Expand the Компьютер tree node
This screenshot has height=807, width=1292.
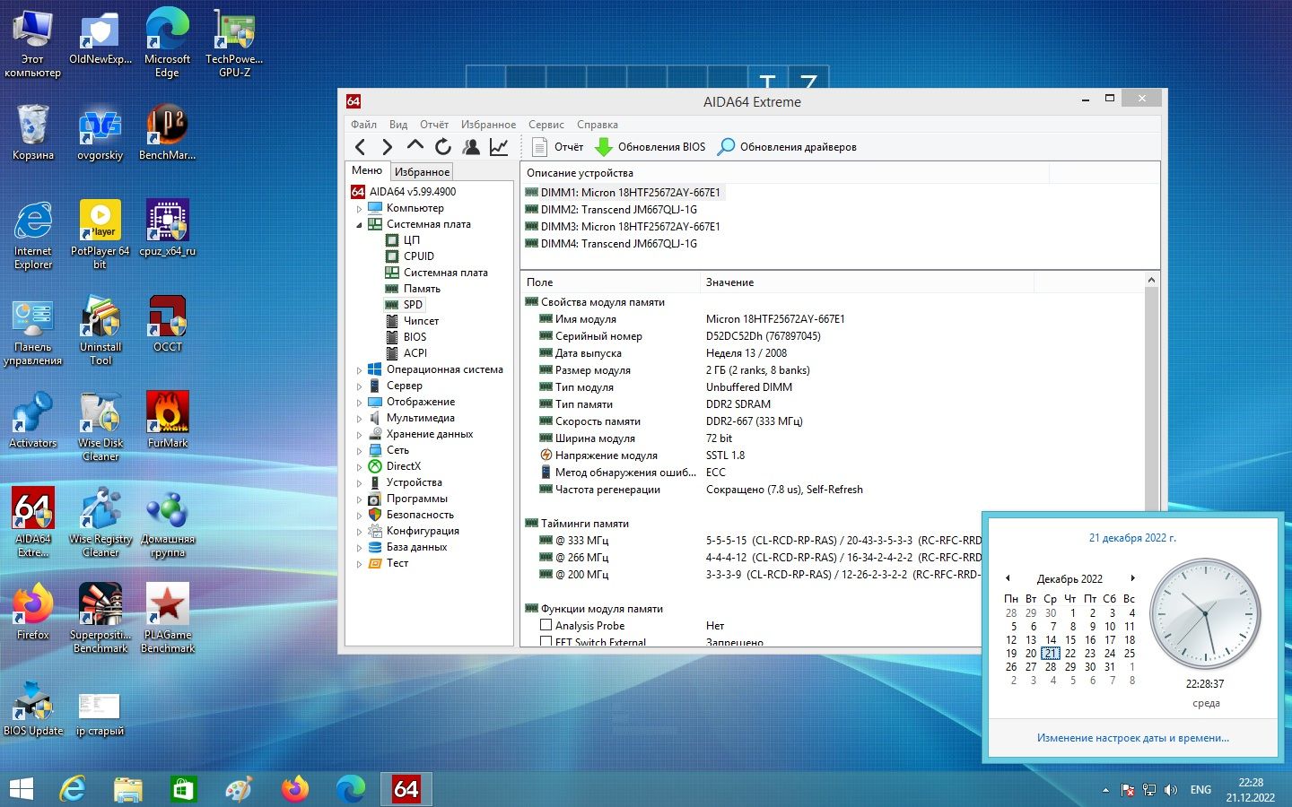pos(360,208)
